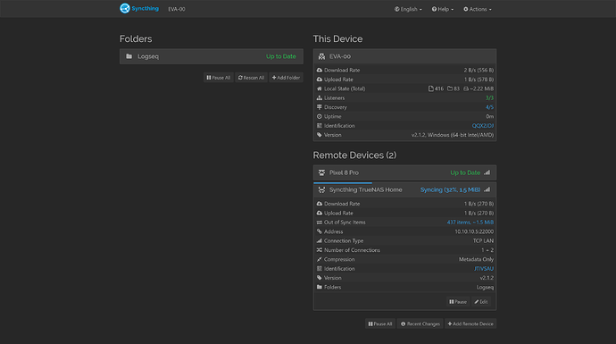Click the TrueNAS Folders folder icon
Image resolution: width=616 pixels, height=344 pixels.
click(320, 287)
